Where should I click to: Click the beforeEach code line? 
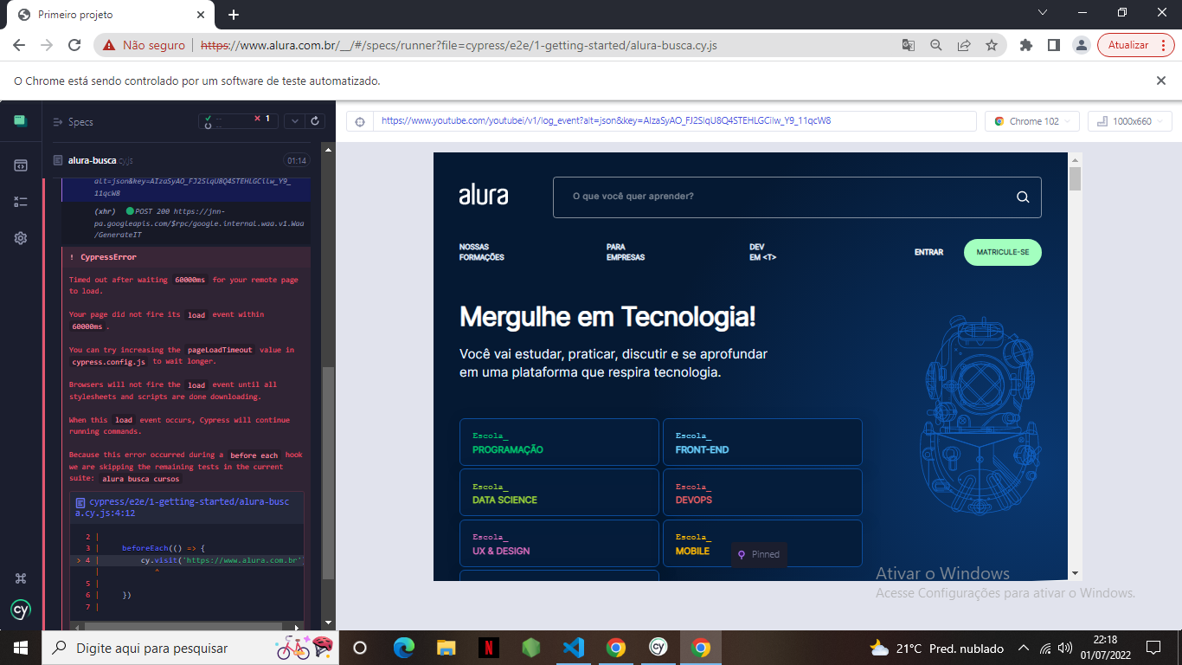(x=164, y=548)
